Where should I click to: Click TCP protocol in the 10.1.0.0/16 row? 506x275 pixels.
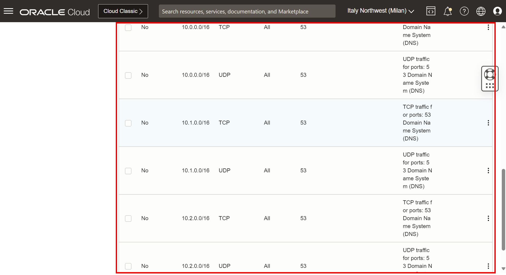(224, 123)
